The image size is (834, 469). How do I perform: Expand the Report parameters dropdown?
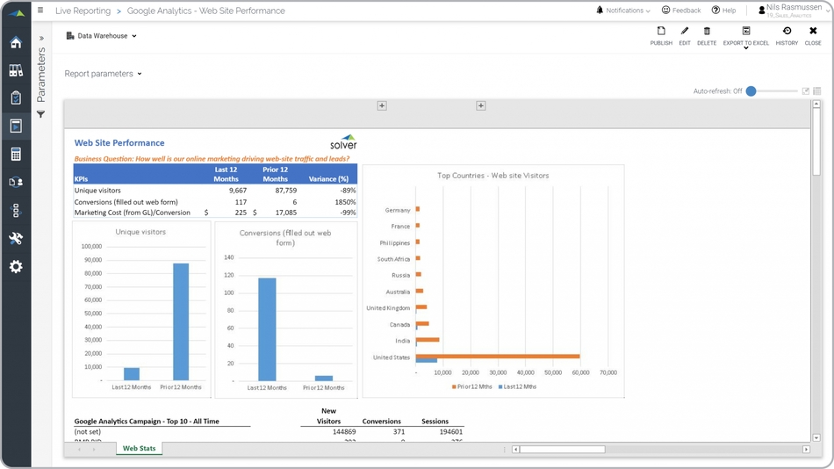click(x=103, y=74)
